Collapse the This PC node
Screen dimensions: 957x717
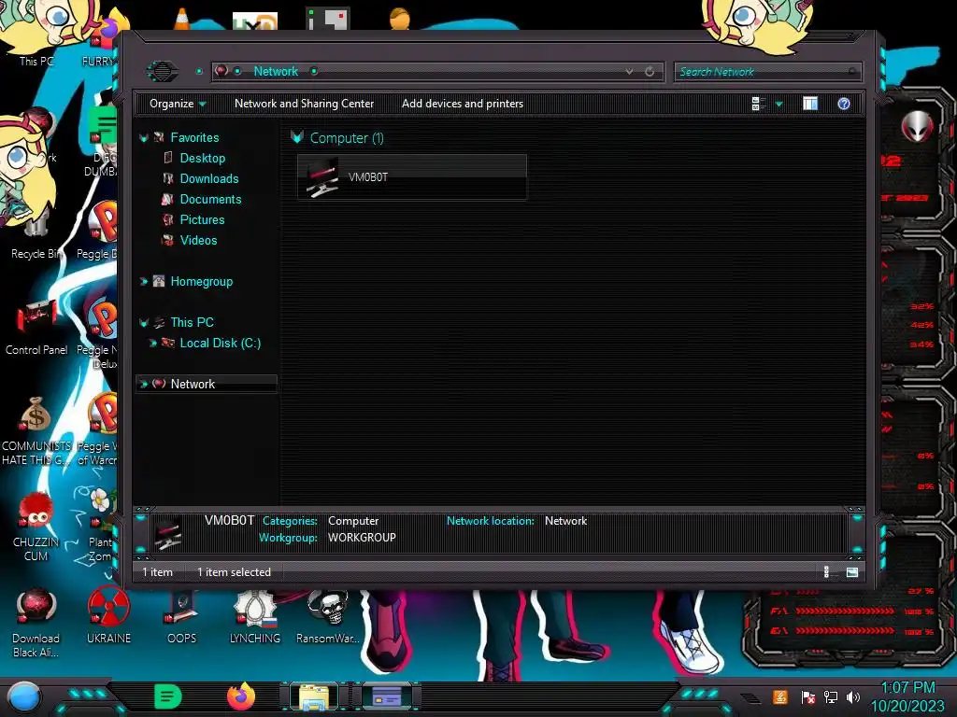coord(144,322)
